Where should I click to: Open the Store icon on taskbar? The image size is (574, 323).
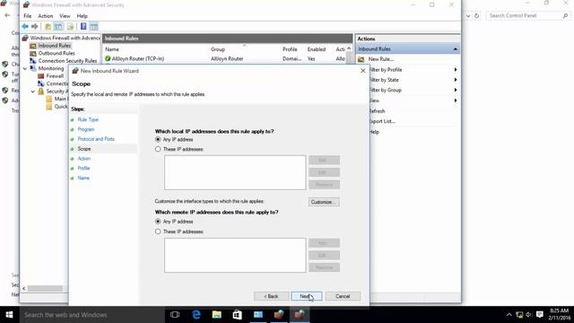(237, 315)
